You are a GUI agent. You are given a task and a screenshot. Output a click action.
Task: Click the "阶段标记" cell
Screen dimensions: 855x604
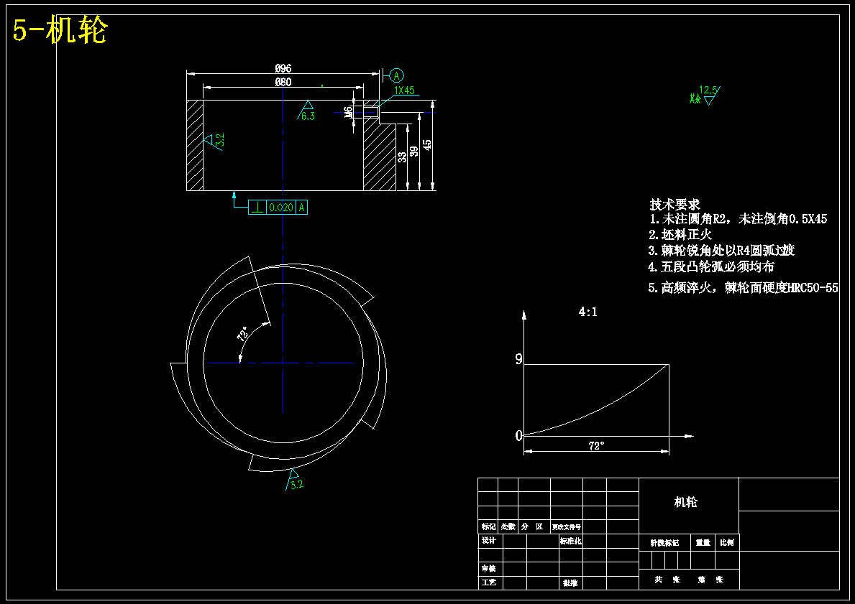[x=664, y=542]
